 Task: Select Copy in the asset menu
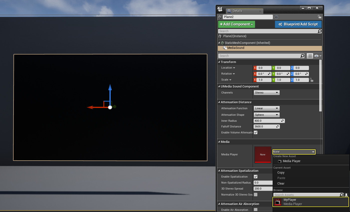pyautogui.click(x=281, y=173)
